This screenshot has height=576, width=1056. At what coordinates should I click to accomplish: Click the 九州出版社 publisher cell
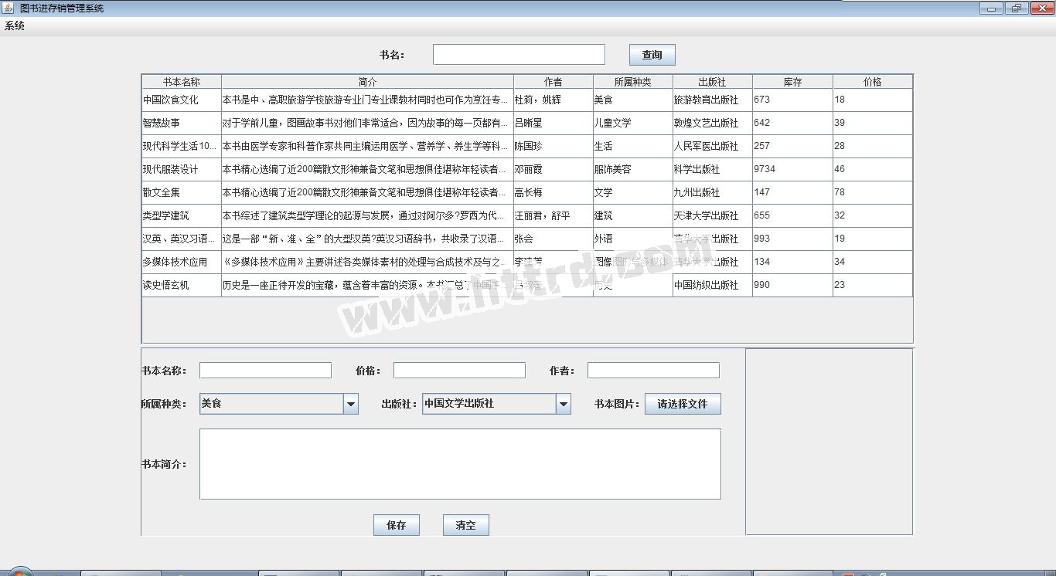coord(713,192)
